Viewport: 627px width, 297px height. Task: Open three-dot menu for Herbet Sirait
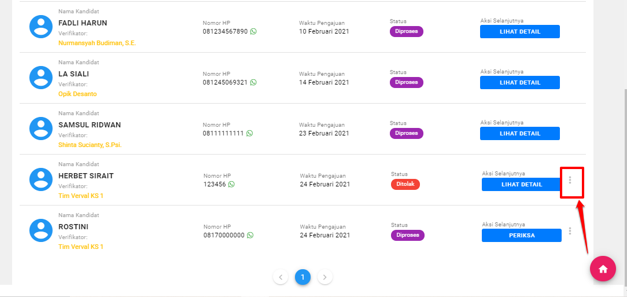click(570, 180)
